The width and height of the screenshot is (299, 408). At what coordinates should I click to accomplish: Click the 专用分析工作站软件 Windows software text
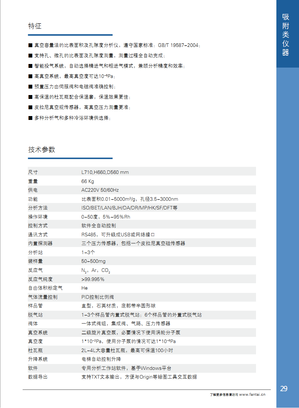click(126, 368)
